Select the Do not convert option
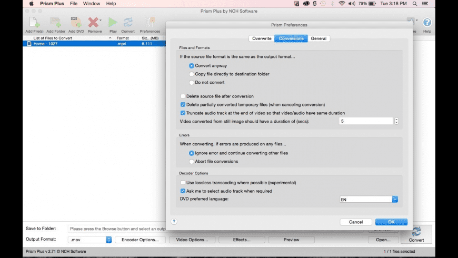The width and height of the screenshot is (458, 258). coord(191,82)
